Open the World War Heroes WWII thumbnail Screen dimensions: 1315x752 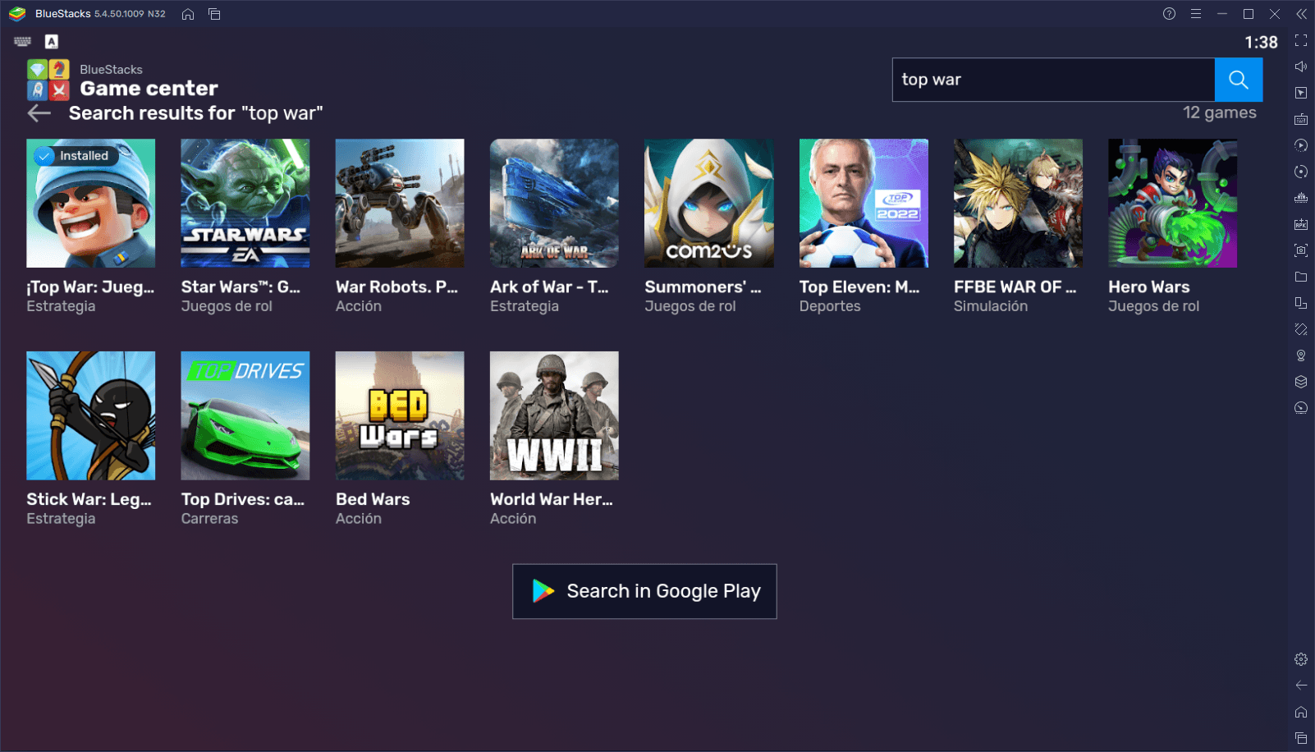[554, 415]
